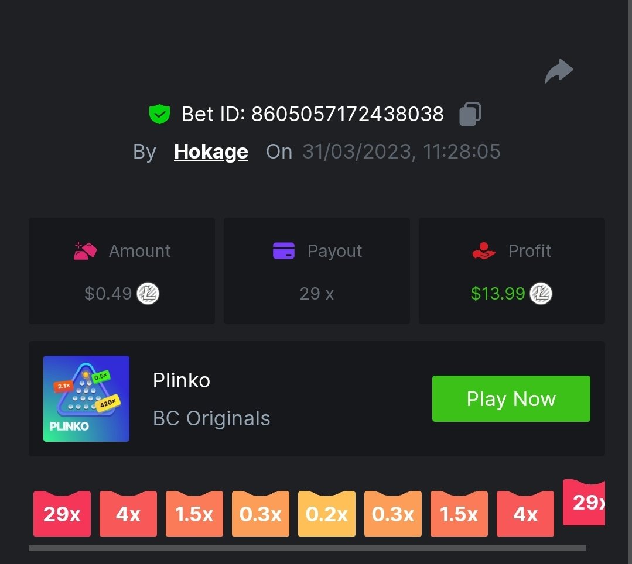This screenshot has width=632, height=564.
Task: Select the leftmost 29x multiplier slot
Action: click(62, 514)
